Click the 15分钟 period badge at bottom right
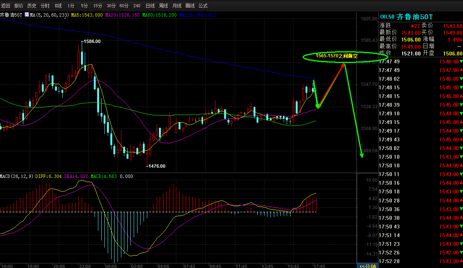463x268 pixels. pyautogui.click(x=368, y=265)
